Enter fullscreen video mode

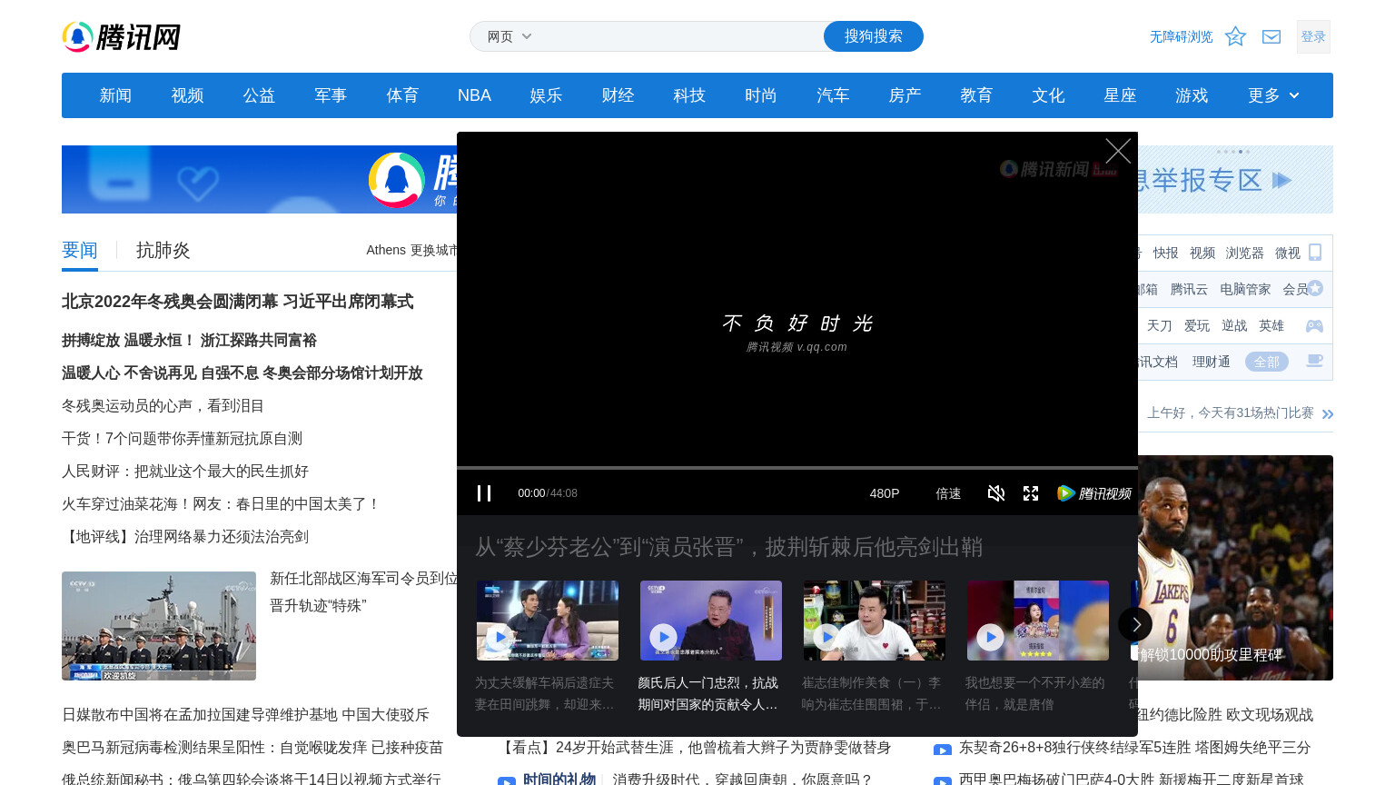coord(1031,493)
